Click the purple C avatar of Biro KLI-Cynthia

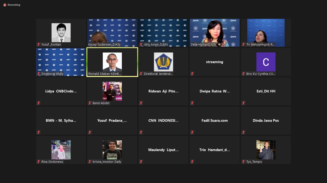(266, 62)
